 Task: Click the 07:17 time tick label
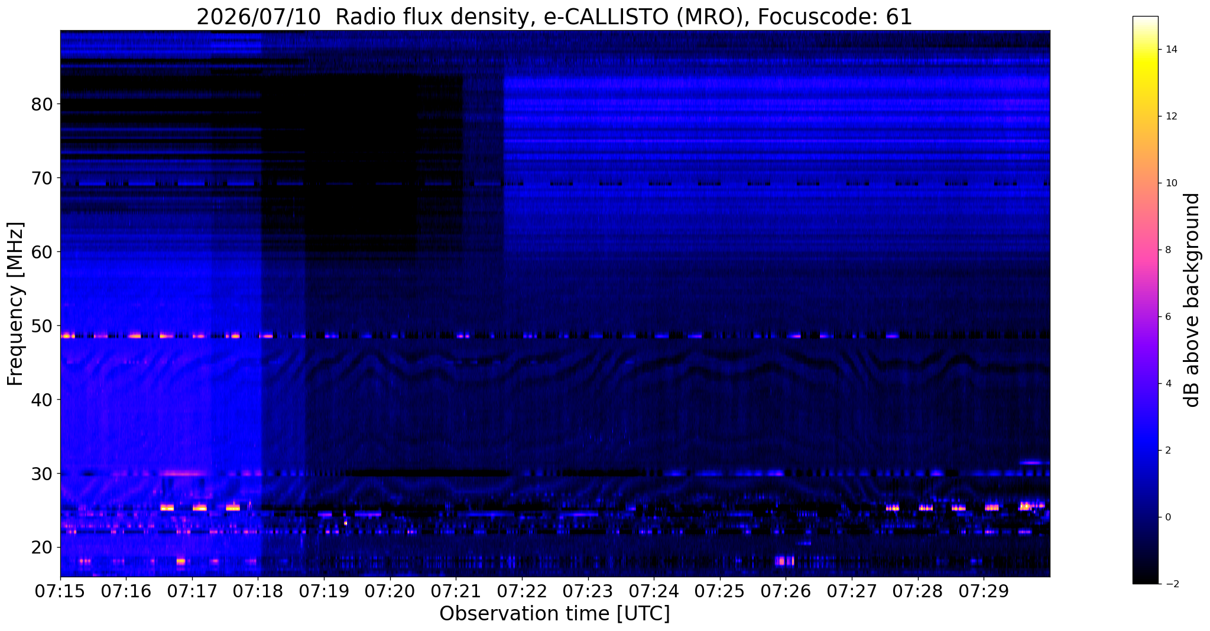192,591
